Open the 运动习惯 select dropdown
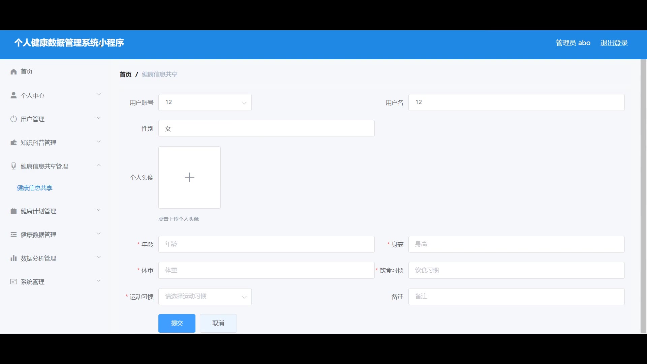The height and width of the screenshot is (364, 647). 205,297
